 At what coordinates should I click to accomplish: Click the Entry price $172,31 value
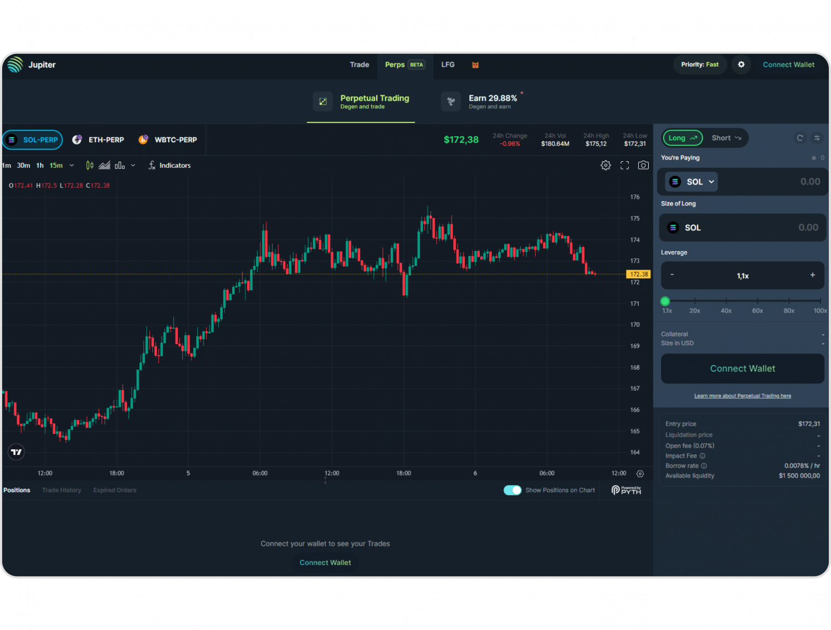click(809, 424)
